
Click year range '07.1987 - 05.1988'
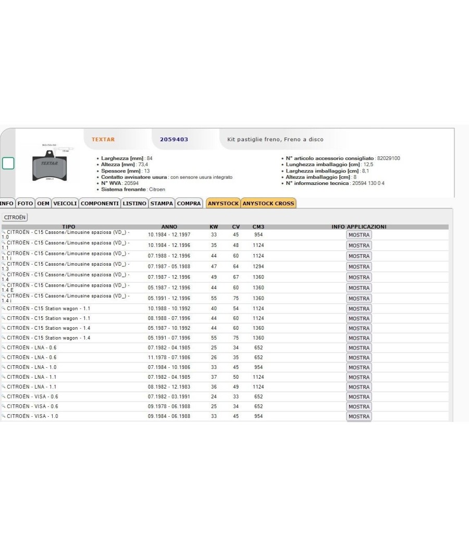tap(169, 267)
